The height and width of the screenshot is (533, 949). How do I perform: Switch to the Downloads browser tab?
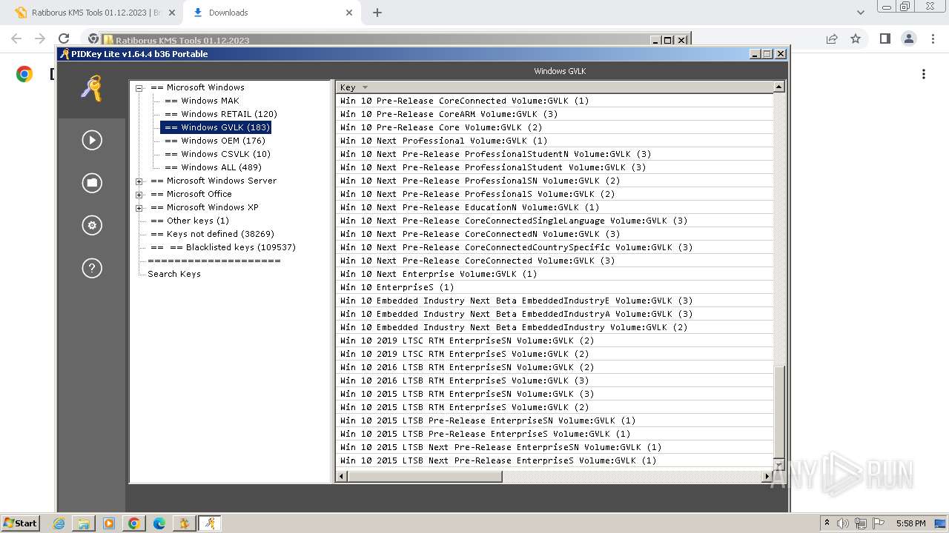coord(271,13)
